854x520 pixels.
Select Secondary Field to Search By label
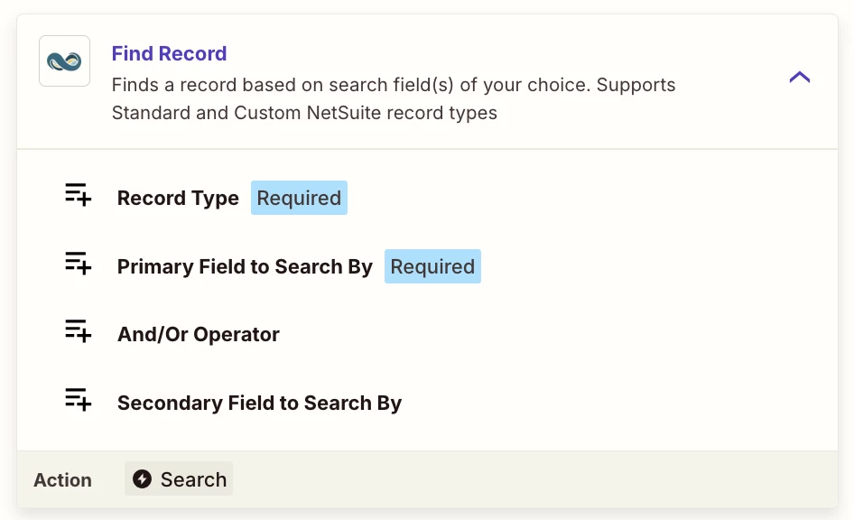pyautogui.click(x=259, y=404)
